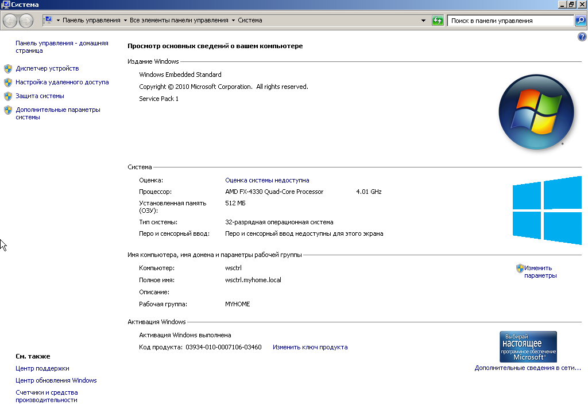
Task: Expand the dropdown arrow after Панель управления
Action: [125, 21]
